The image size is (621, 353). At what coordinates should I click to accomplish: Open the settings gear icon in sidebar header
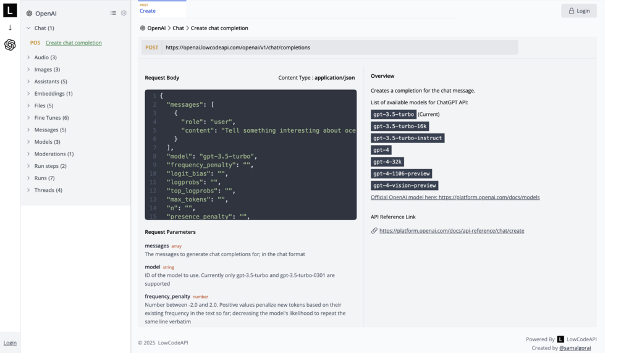(124, 13)
